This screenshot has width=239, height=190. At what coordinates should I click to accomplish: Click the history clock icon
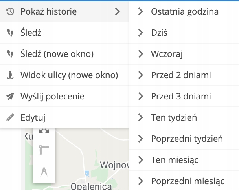pyautogui.click(x=10, y=11)
